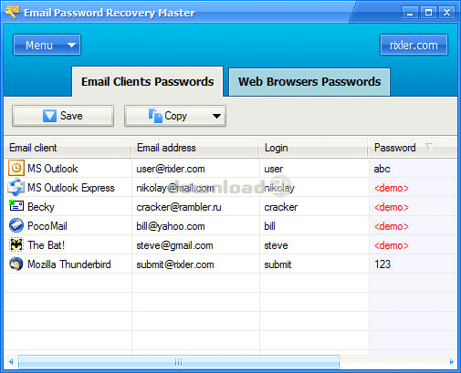The width and height of the screenshot is (461, 373).
Task: Click The Bat! bat icon
Action: tap(16, 244)
